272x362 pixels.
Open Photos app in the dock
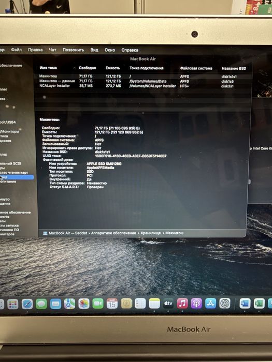(x=84, y=304)
